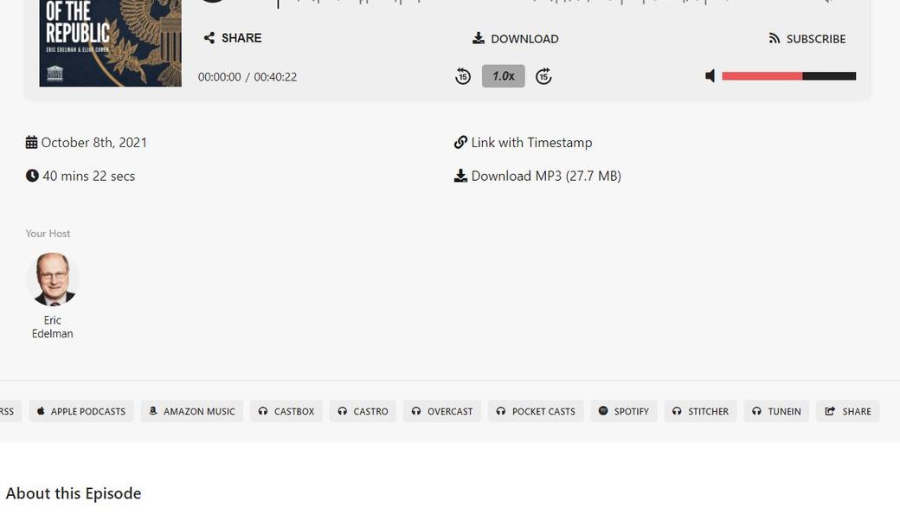900x521 pixels.
Task: Open Eric Edelman's host photo
Action: click(x=53, y=280)
